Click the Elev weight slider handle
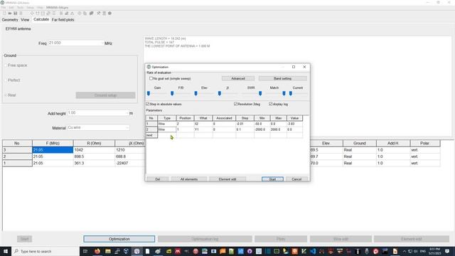Screen dimensions: 455x256 click(196, 93)
